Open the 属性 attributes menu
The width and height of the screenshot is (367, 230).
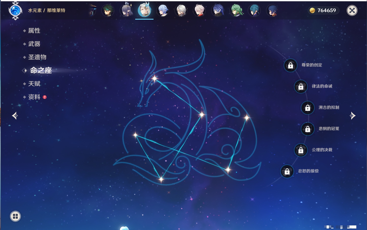coord(34,31)
